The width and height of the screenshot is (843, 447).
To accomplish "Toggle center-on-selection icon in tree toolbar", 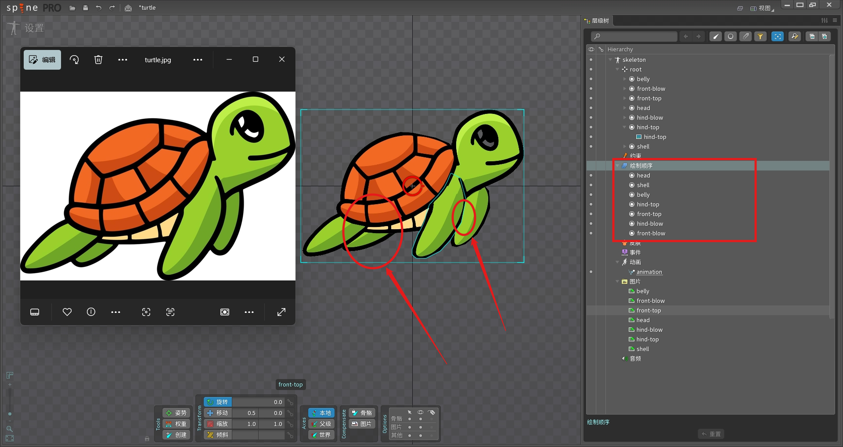I will (x=778, y=36).
